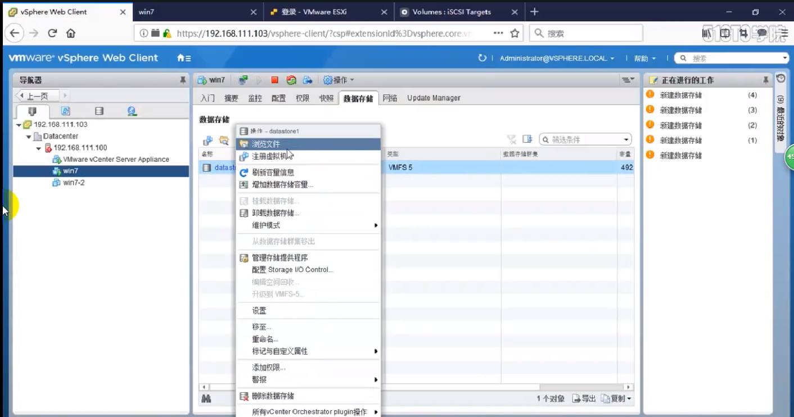Switch to the Update Manager tab
Image resolution: width=794 pixels, height=417 pixels.
pyautogui.click(x=434, y=98)
